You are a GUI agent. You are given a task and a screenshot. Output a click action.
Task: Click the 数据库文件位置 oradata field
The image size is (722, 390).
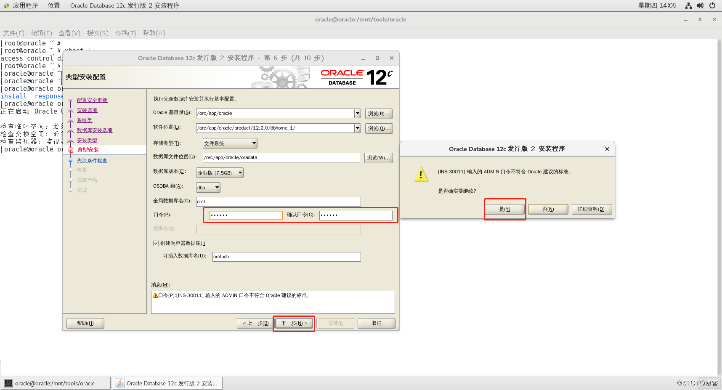(x=281, y=157)
